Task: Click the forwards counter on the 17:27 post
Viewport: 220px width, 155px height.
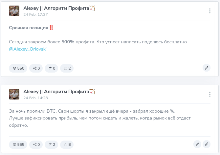Action: click(52, 68)
